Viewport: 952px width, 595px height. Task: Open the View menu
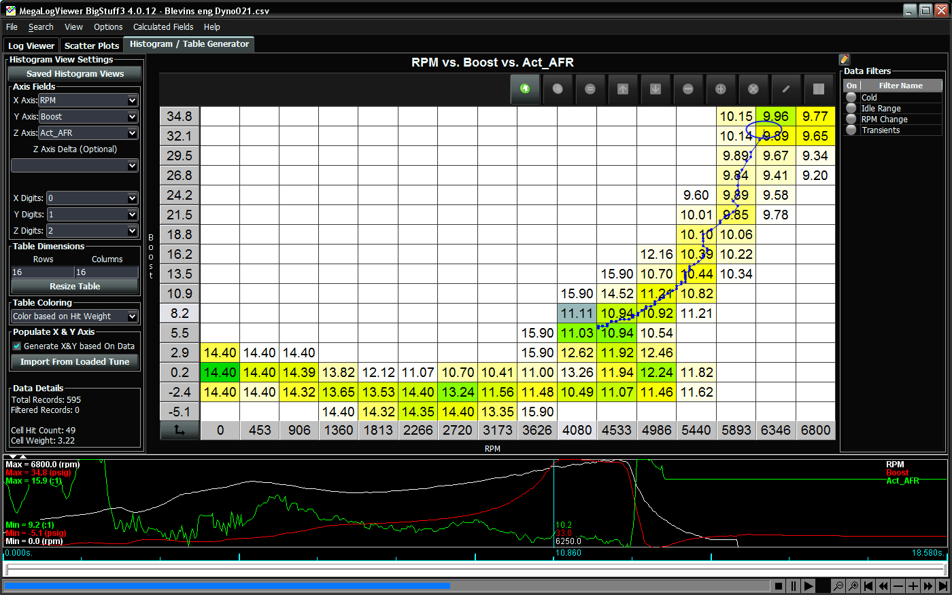click(73, 27)
